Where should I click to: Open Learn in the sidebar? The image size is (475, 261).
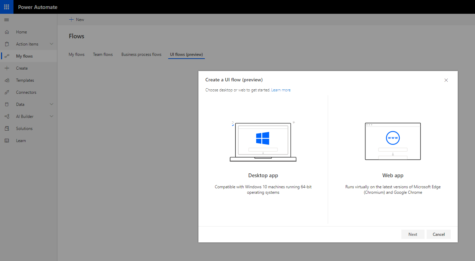coord(21,141)
